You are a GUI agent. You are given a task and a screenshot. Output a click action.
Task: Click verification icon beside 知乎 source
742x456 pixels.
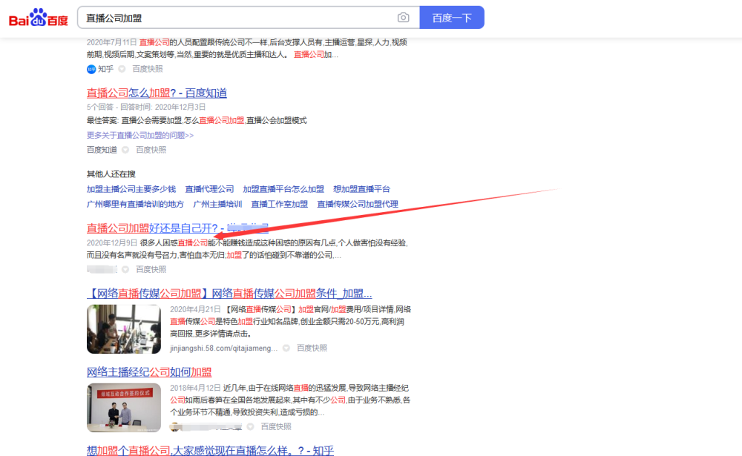(x=122, y=69)
